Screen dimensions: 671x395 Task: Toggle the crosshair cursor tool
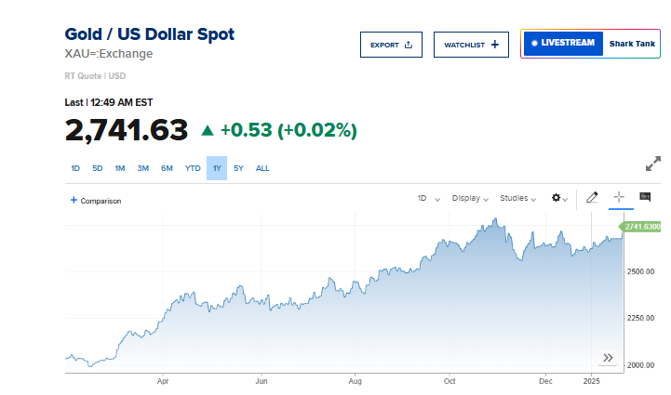click(619, 198)
